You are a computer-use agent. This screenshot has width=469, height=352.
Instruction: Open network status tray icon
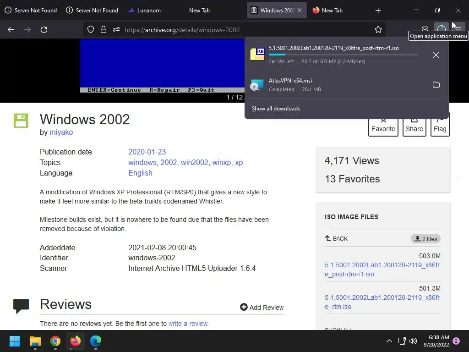tap(402, 341)
